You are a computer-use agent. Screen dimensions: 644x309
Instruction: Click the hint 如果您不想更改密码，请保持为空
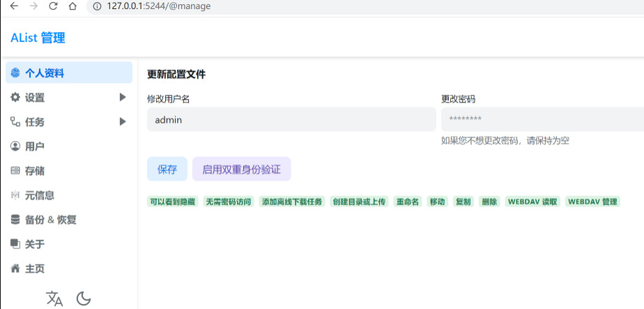pos(505,141)
